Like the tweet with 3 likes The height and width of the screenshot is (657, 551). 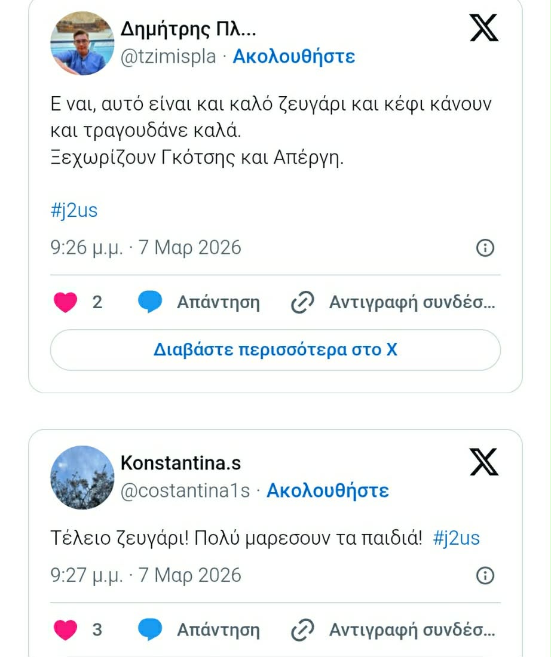(x=65, y=630)
